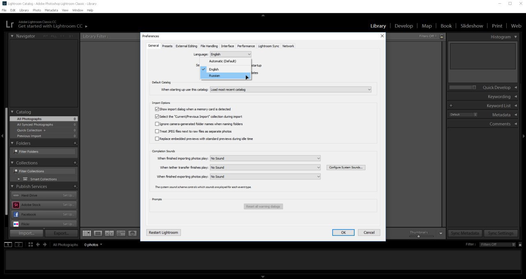Enable Replace embedded previews during idle time
This screenshot has height=279, width=526.
(x=157, y=139)
